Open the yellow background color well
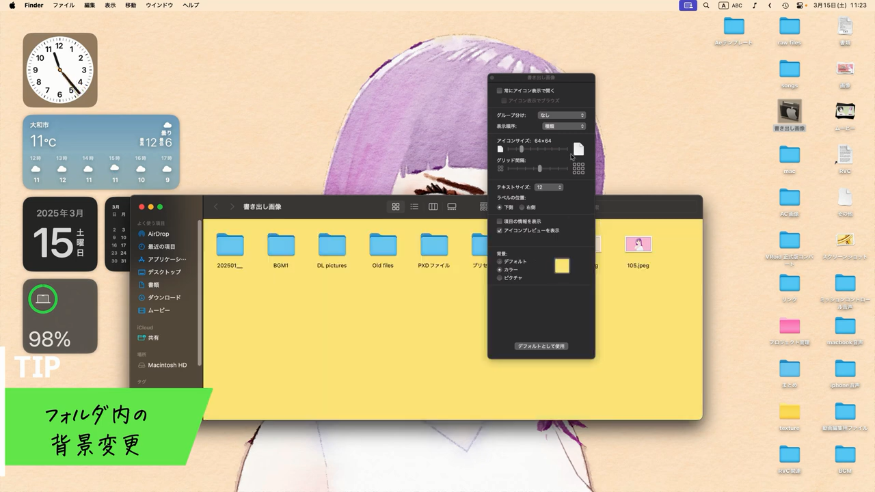The height and width of the screenshot is (492, 875). pyautogui.click(x=562, y=266)
